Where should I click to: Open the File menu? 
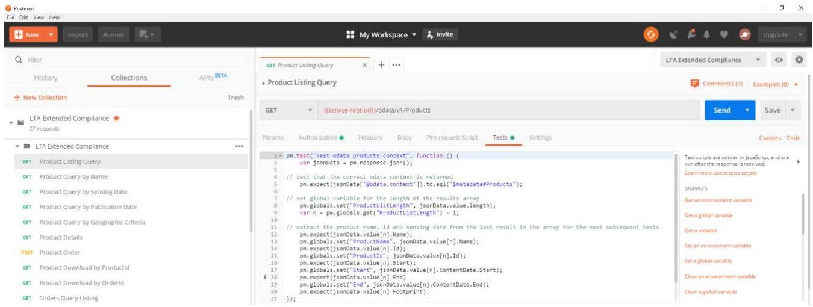point(10,17)
